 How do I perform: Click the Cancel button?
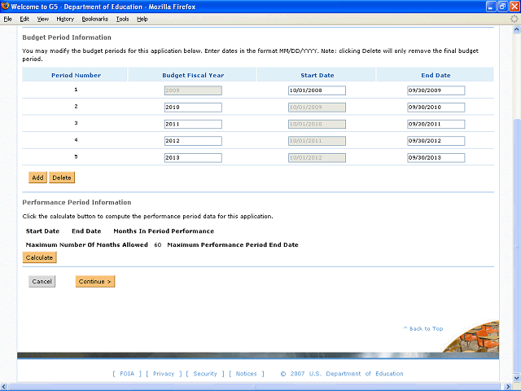(42, 281)
